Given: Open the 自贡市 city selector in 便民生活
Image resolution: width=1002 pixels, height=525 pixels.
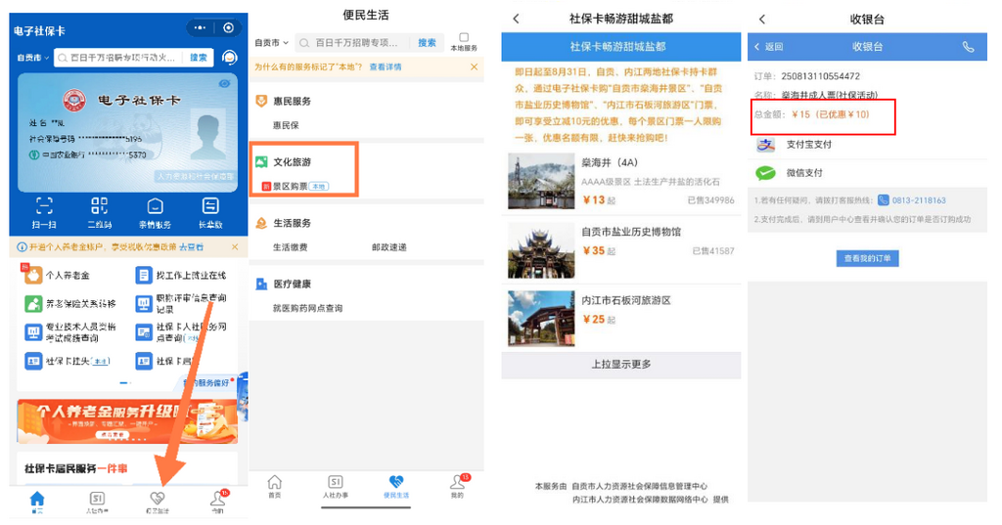Looking at the screenshot, I should pos(271,43).
